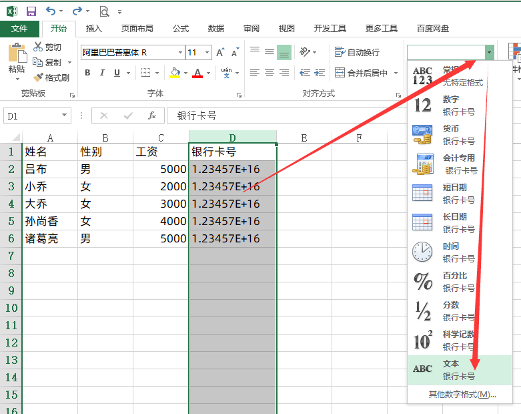Screen dimensions: 521x414
Task: Select Currency (货币) format option
Action: pos(460,135)
